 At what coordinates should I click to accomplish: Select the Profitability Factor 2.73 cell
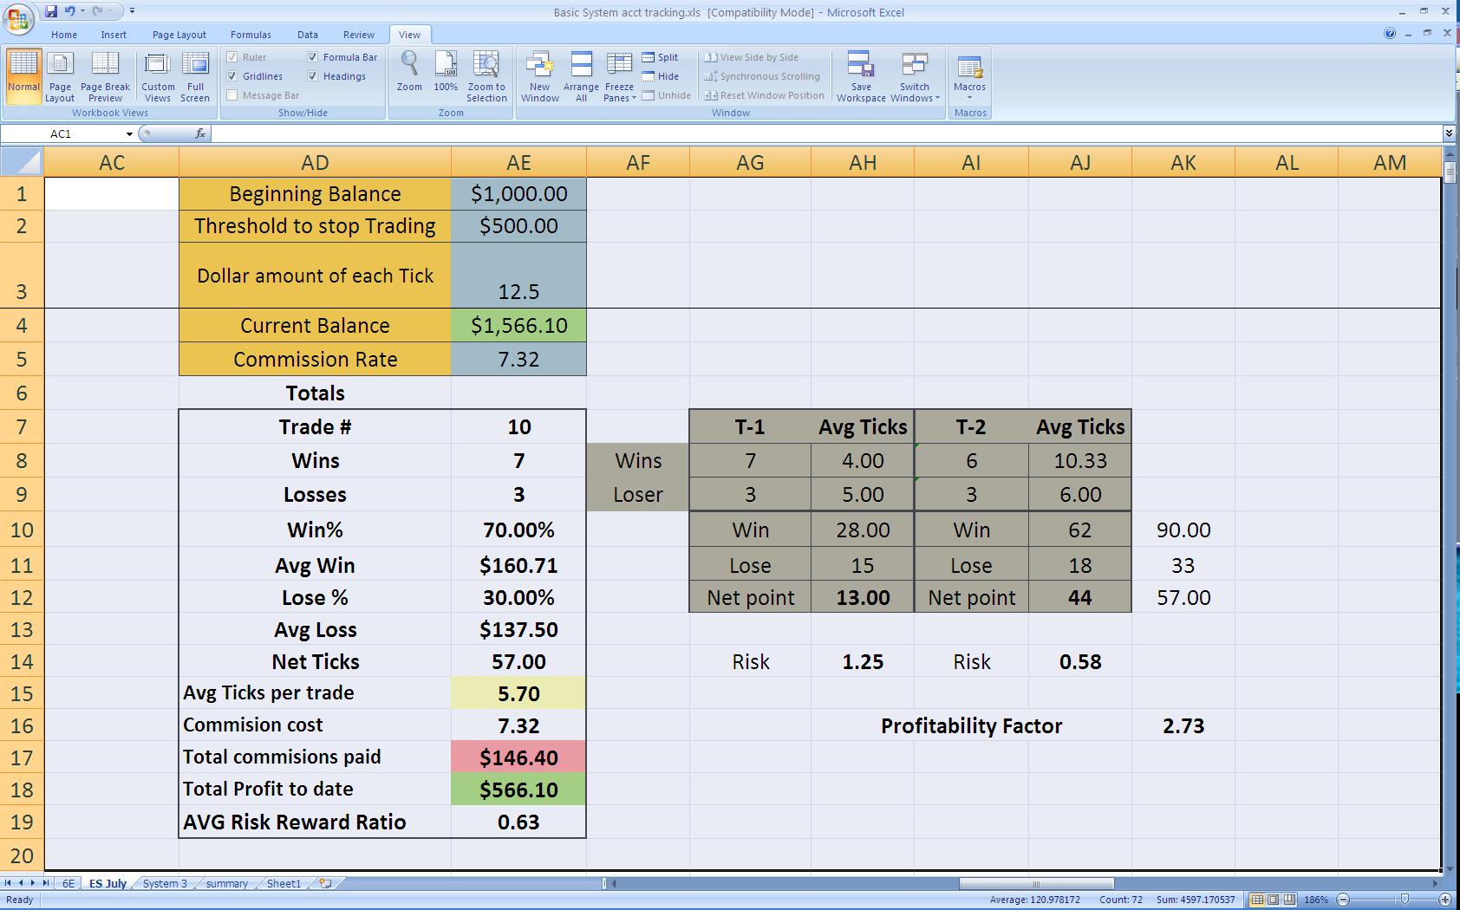click(x=1183, y=725)
